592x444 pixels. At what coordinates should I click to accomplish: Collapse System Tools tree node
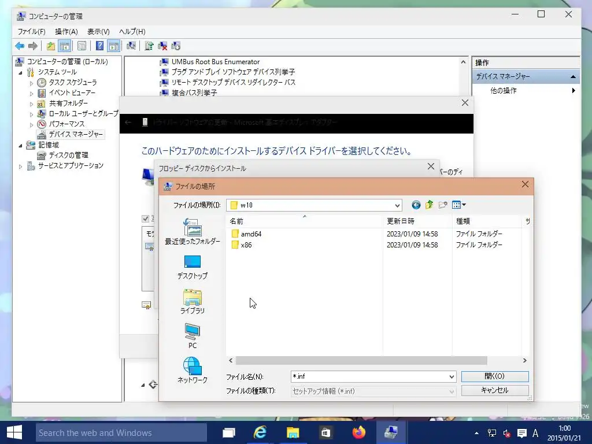[20, 72]
